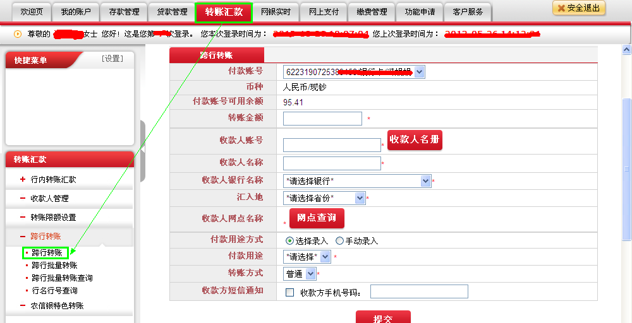Image resolution: width=632 pixels, height=323 pixels.
Task: Open 跨行批量转账查询 submenu item
Action: (x=62, y=278)
